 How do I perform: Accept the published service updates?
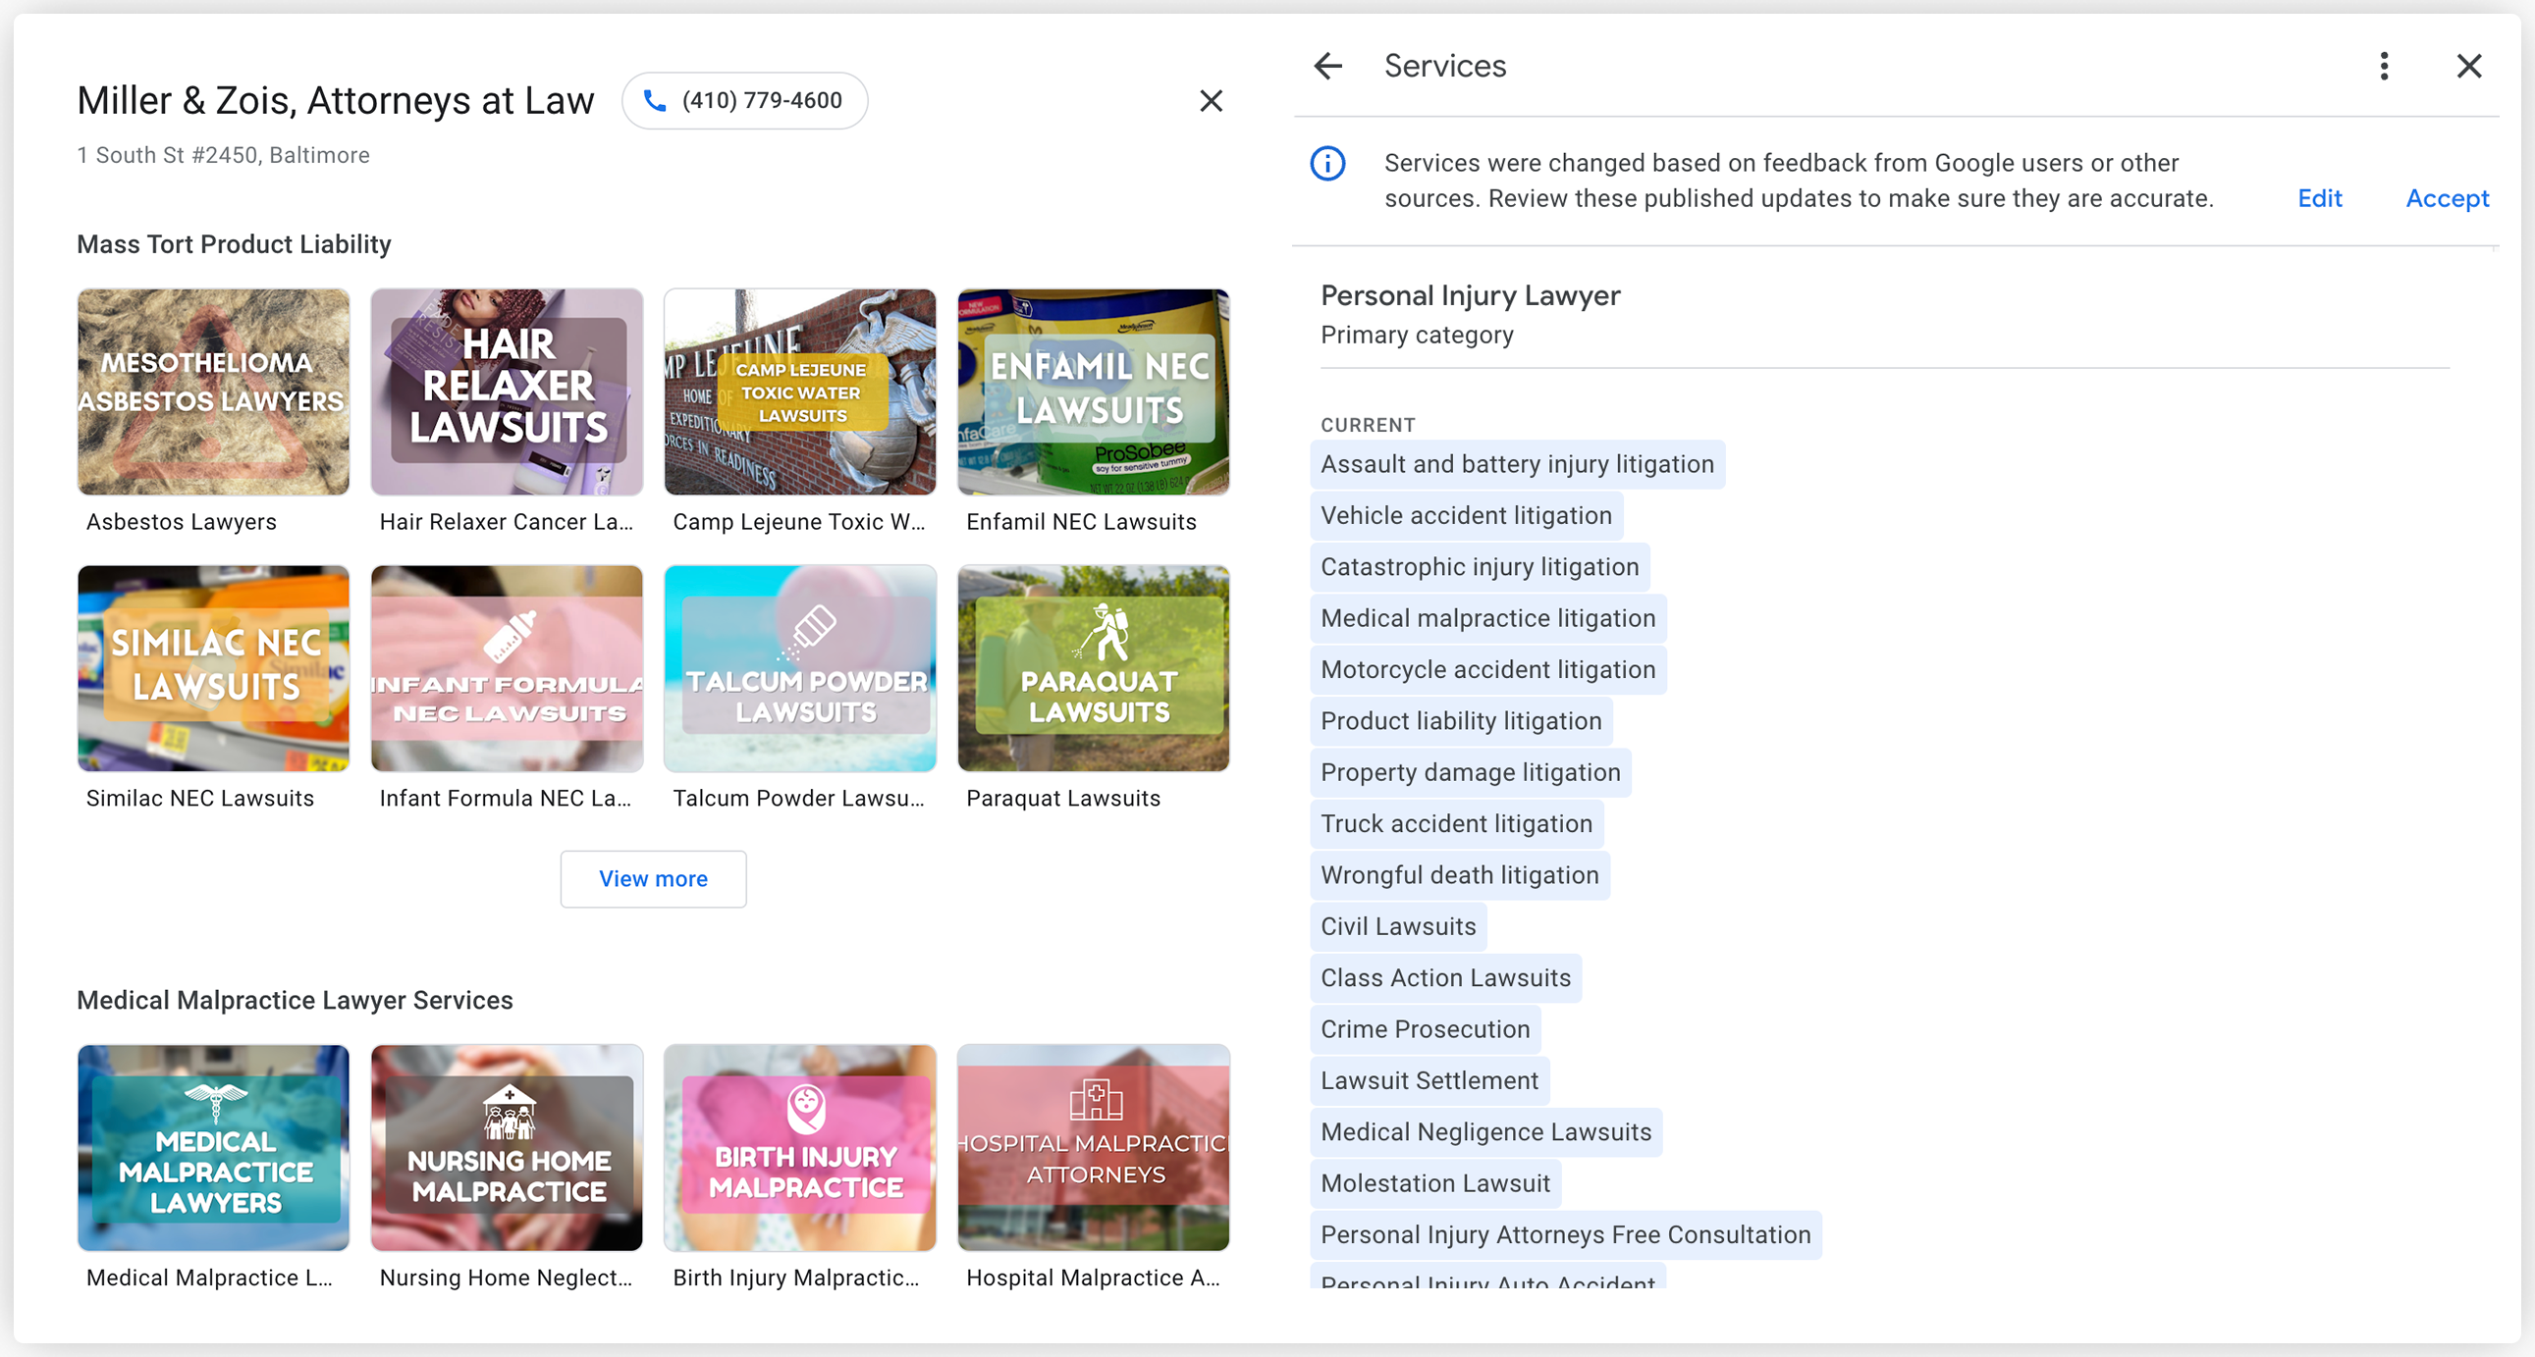[x=2447, y=198]
